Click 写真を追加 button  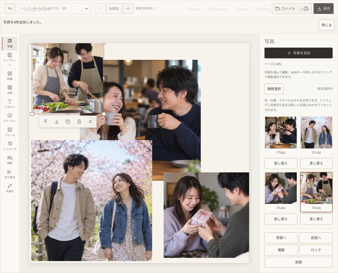(298, 53)
